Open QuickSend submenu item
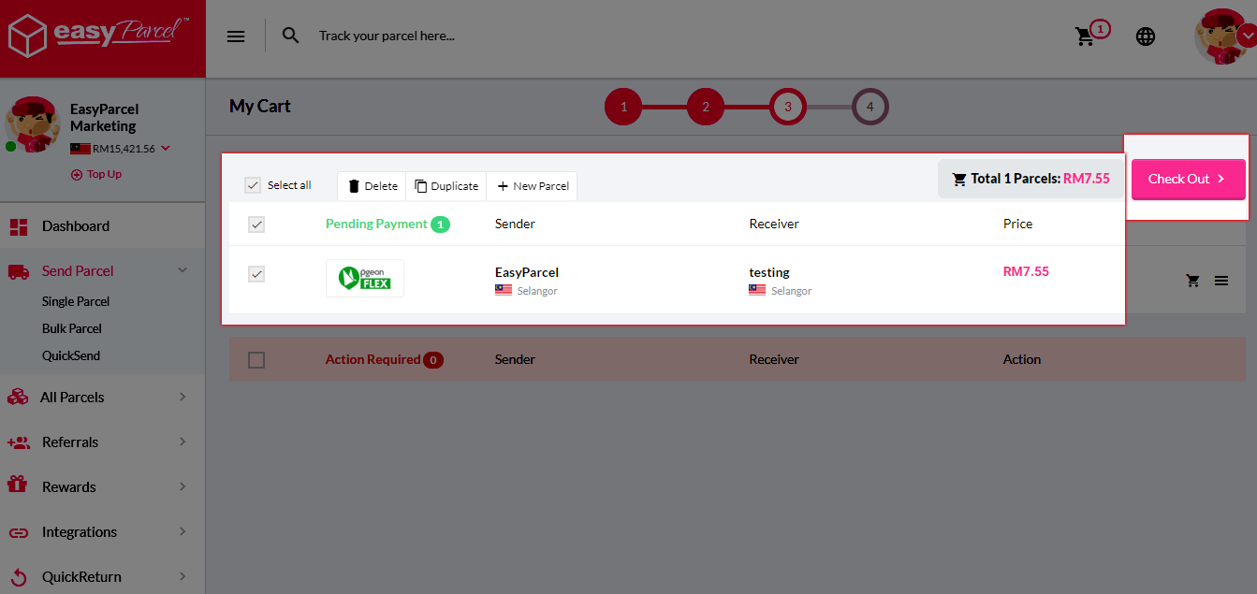Viewport: 1257px width, 594px height. [71, 355]
